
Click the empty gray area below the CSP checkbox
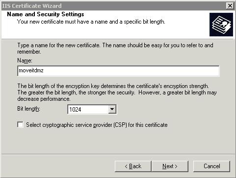[118, 141]
